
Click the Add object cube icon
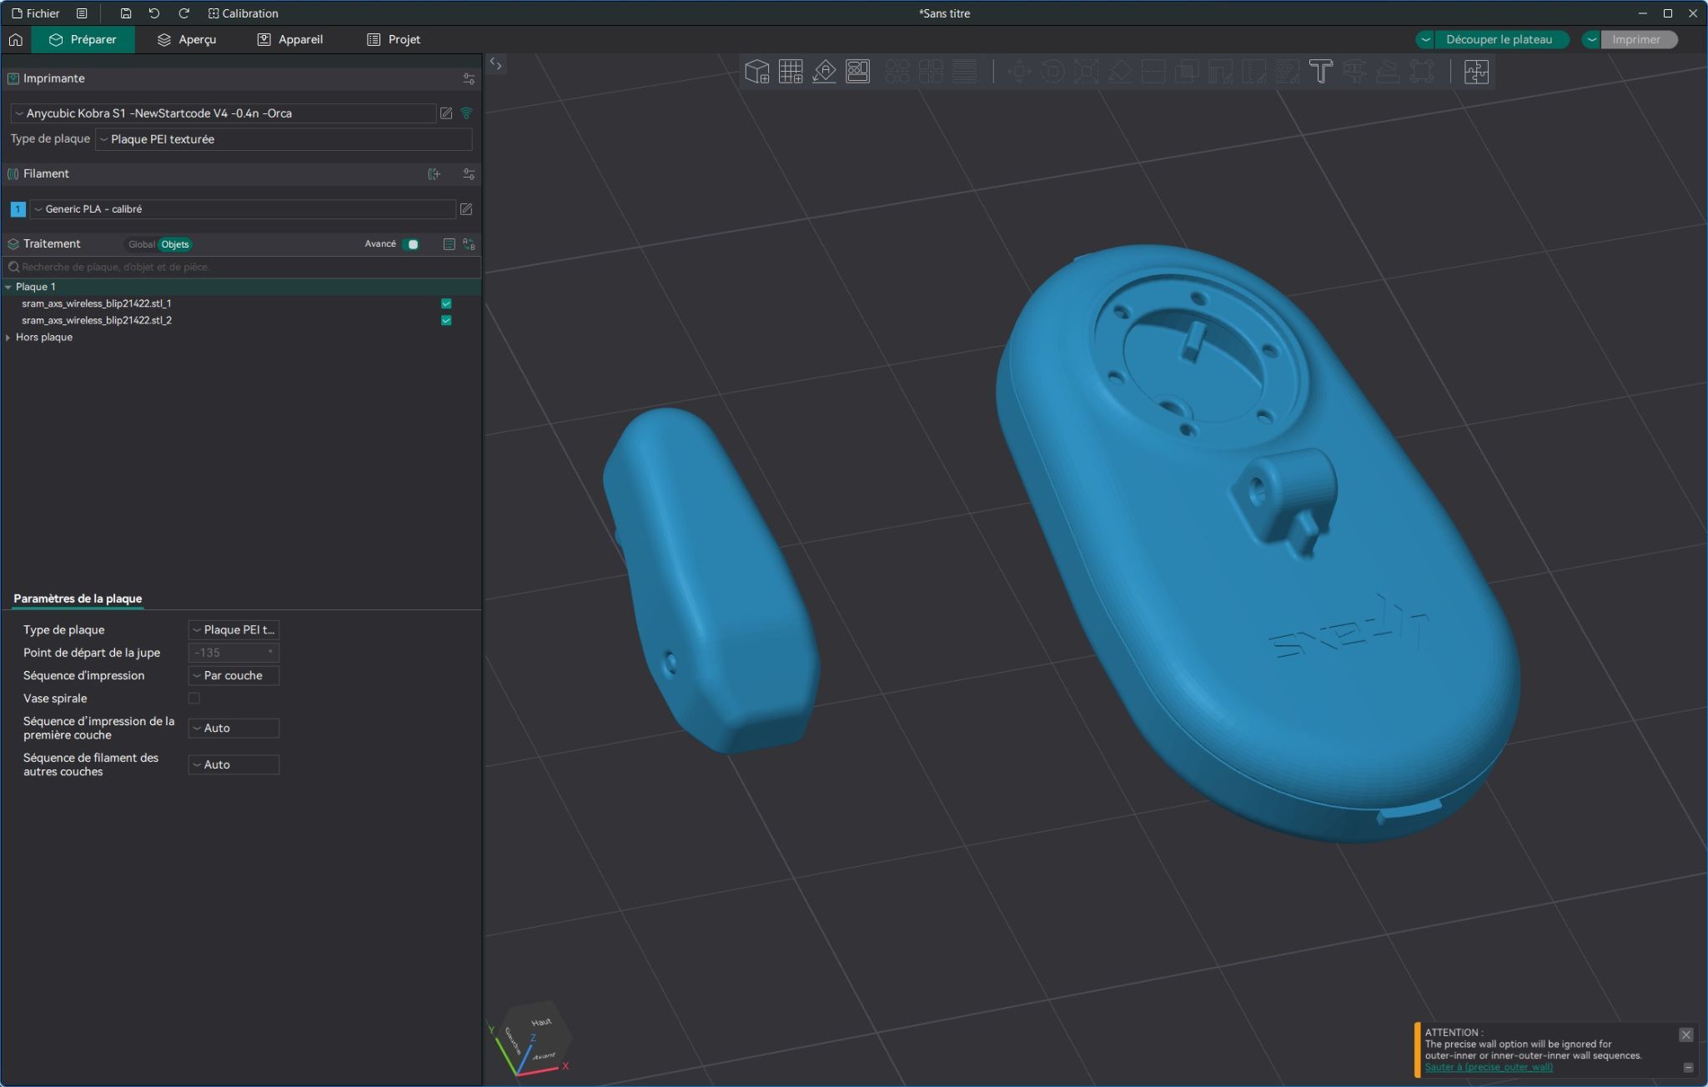(756, 72)
